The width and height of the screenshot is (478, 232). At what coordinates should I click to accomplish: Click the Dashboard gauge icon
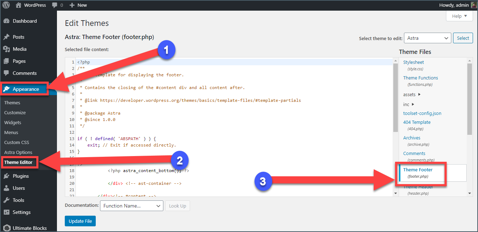6,21
